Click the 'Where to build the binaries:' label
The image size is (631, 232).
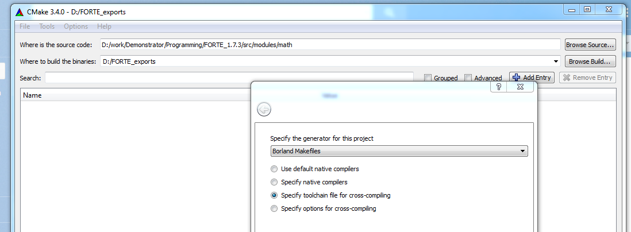[58, 61]
